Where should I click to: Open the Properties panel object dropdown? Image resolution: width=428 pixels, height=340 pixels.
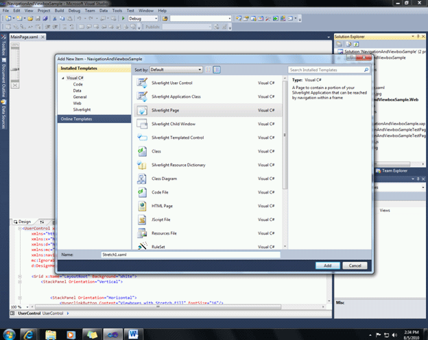coord(423,187)
